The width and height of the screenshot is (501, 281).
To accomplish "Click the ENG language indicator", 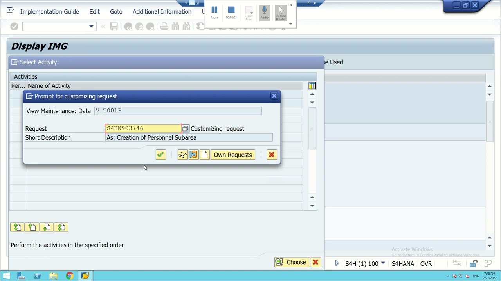I will pyautogui.click(x=476, y=276).
